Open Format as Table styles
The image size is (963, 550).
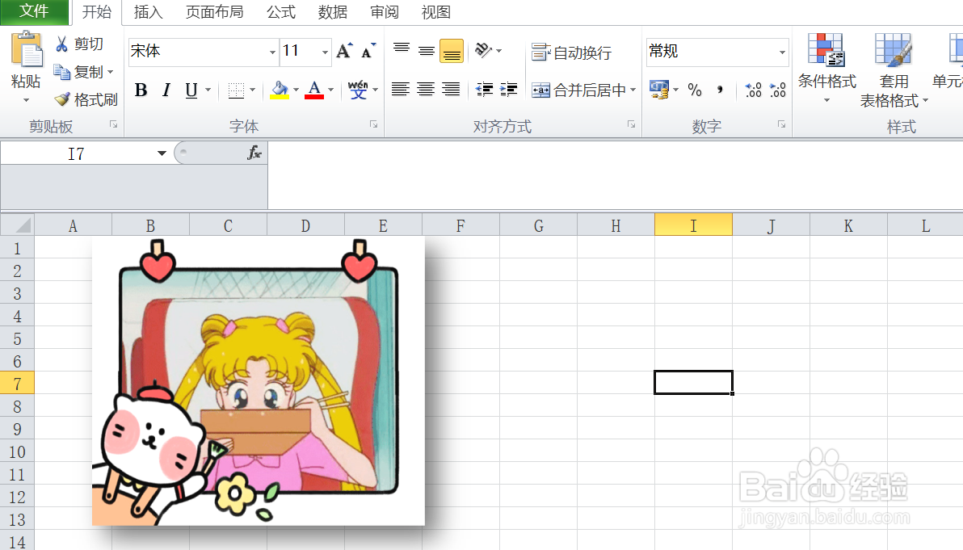pyautogui.click(x=894, y=70)
